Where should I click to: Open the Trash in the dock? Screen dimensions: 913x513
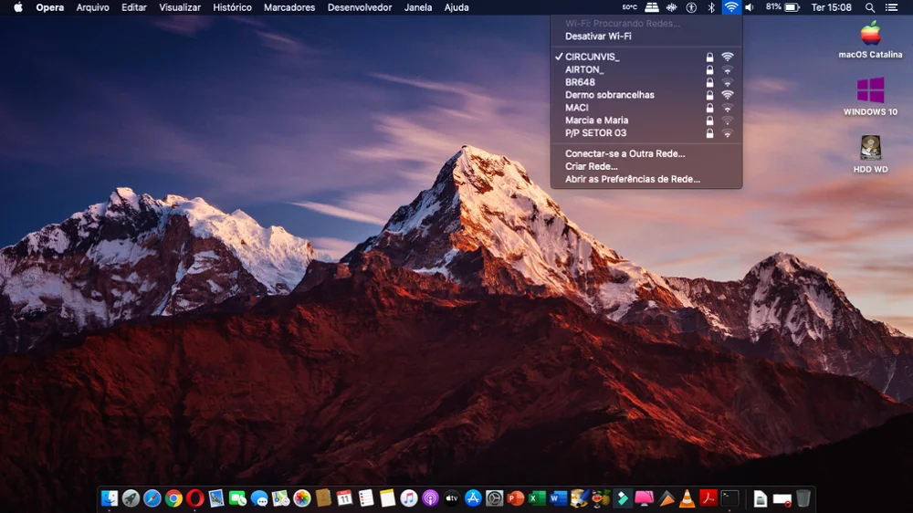[803, 498]
